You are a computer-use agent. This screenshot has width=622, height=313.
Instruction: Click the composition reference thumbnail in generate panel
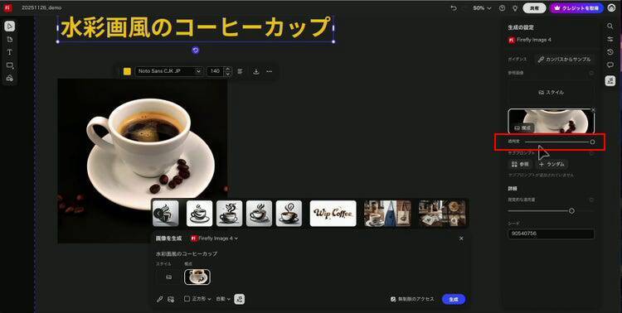(x=197, y=277)
